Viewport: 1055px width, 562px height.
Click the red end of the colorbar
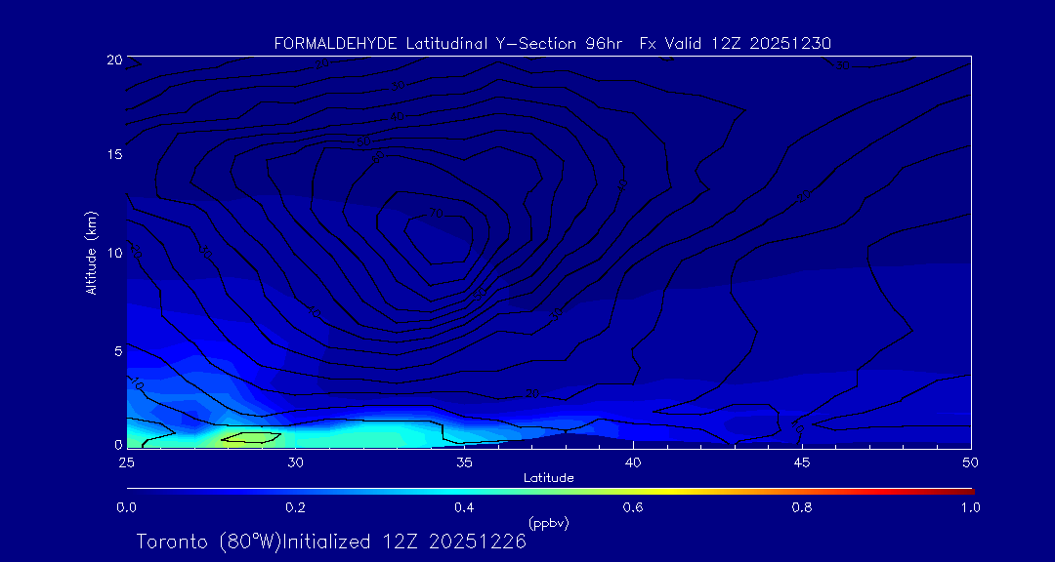pos(967,490)
